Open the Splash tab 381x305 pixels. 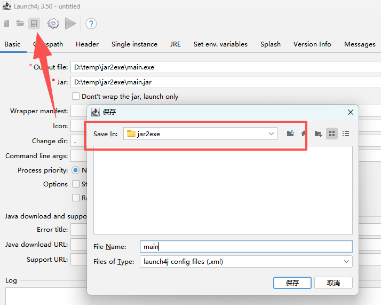tap(271, 44)
